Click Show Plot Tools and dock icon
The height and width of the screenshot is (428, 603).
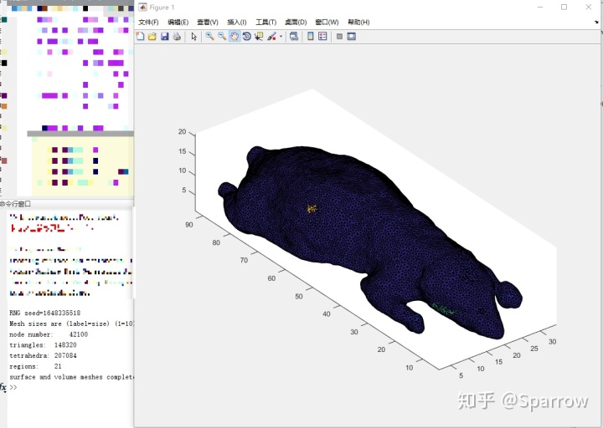352,37
